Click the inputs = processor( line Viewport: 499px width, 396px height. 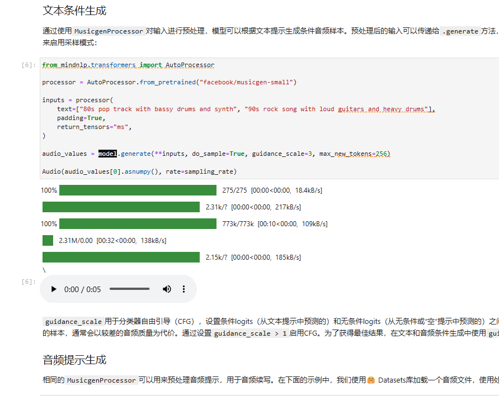[78, 100]
